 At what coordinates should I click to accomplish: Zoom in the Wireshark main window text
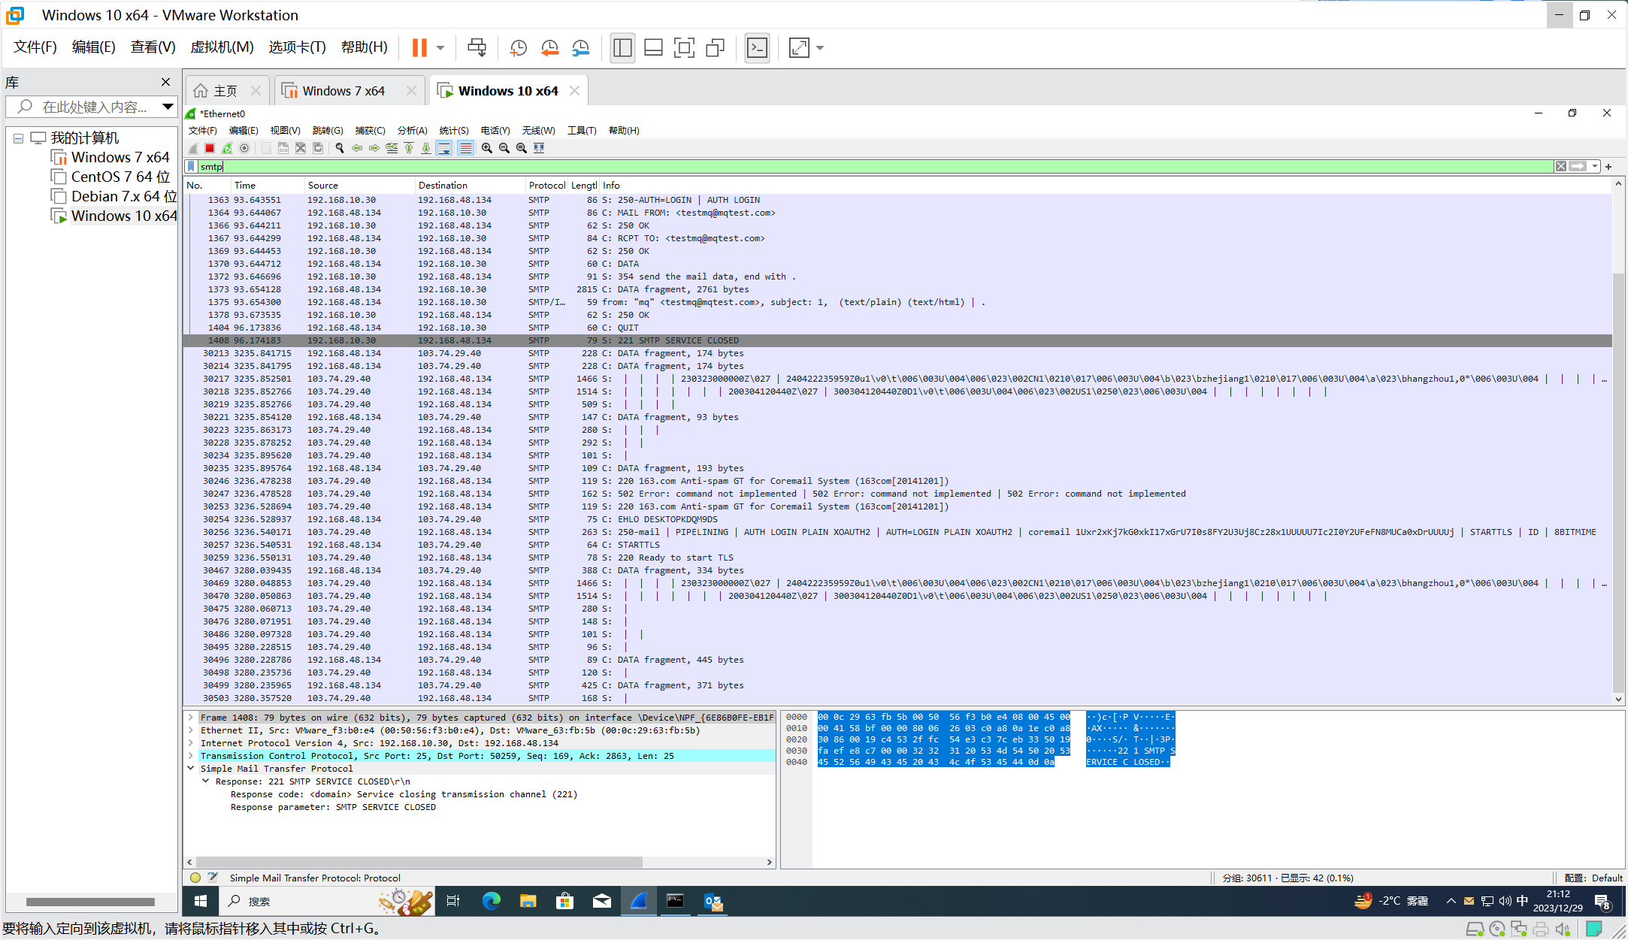pyautogui.click(x=487, y=148)
